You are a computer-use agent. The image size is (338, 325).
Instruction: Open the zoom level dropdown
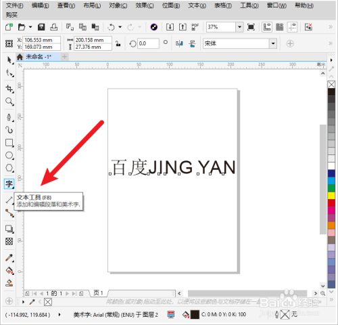[x=239, y=27]
